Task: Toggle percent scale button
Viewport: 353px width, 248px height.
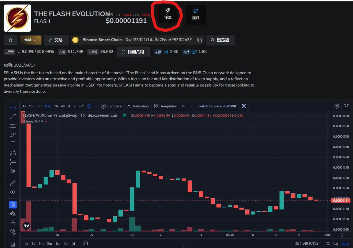Action: (x=328, y=244)
